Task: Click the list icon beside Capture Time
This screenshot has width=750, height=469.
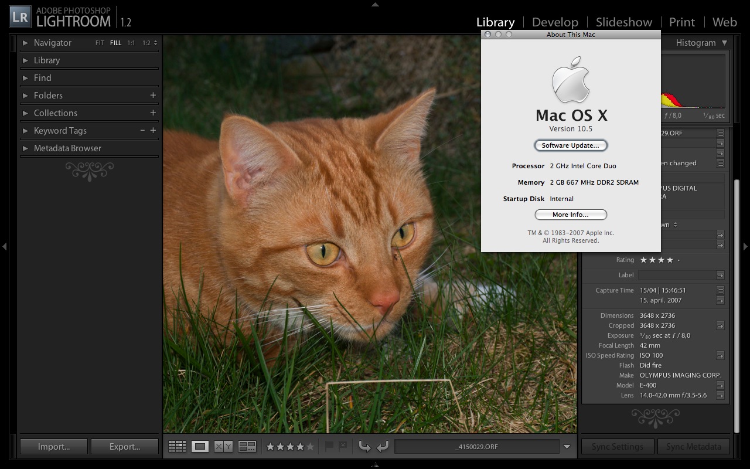Action: (720, 290)
